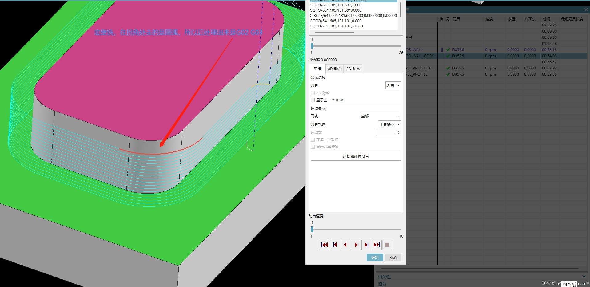Select the CIRCLE/641.605 line
The image size is (590, 287).
353,16
